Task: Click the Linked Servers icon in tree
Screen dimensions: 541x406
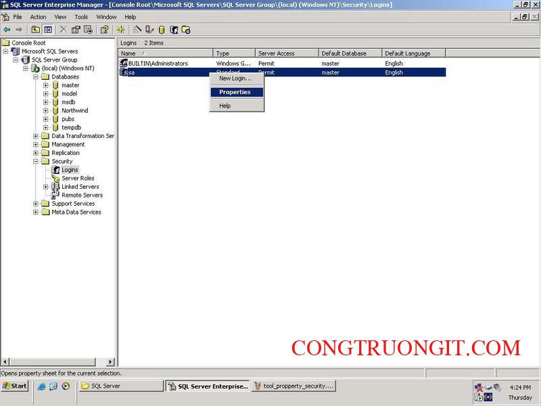Action: click(55, 187)
